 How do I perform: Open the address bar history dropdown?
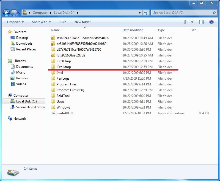pyautogui.click(x=139, y=13)
